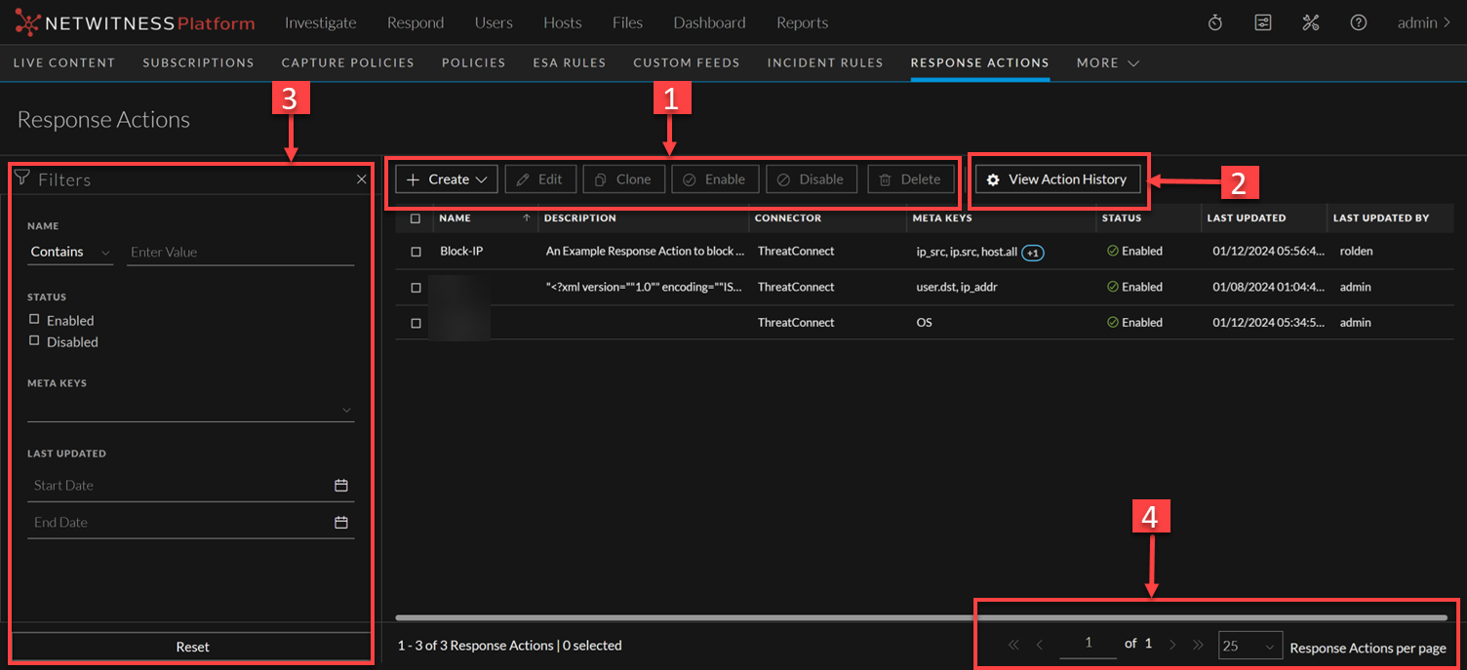Open the admin tools wrench icon
The height and width of the screenshot is (670, 1467).
(1311, 22)
